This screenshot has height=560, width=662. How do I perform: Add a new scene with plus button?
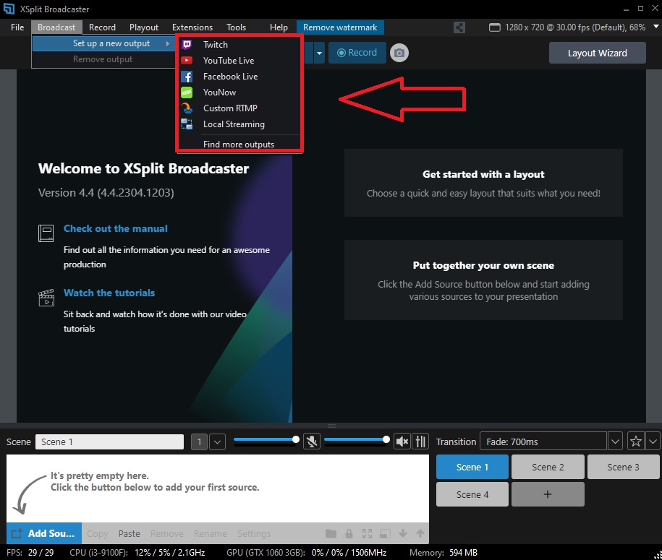pyautogui.click(x=548, y=495)
